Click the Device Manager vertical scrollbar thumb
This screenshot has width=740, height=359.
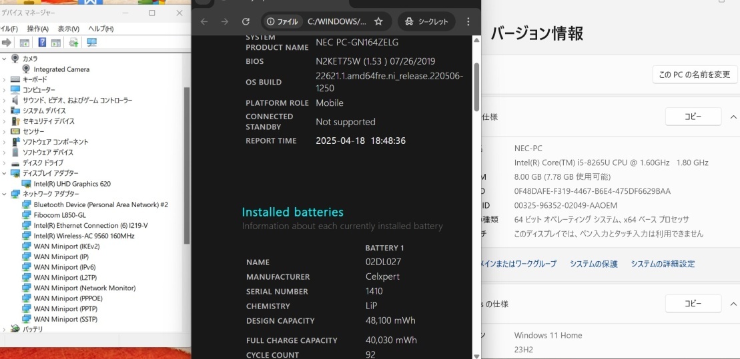[187, 165]
